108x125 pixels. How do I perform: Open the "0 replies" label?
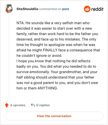[43, 105]
